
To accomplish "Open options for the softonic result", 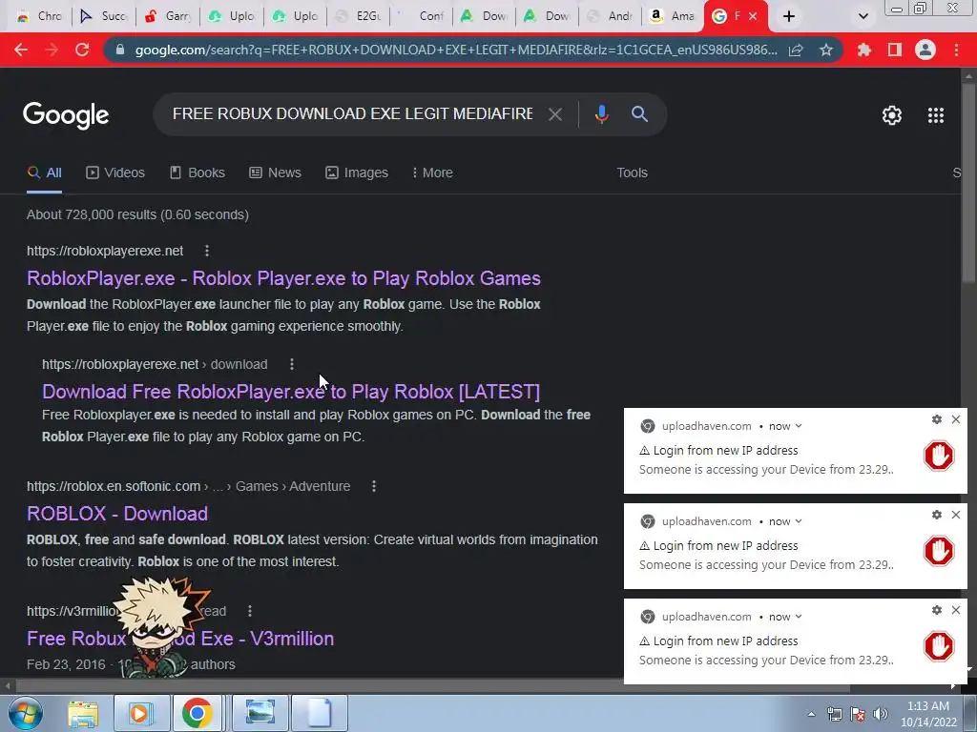I will (374, 486).
